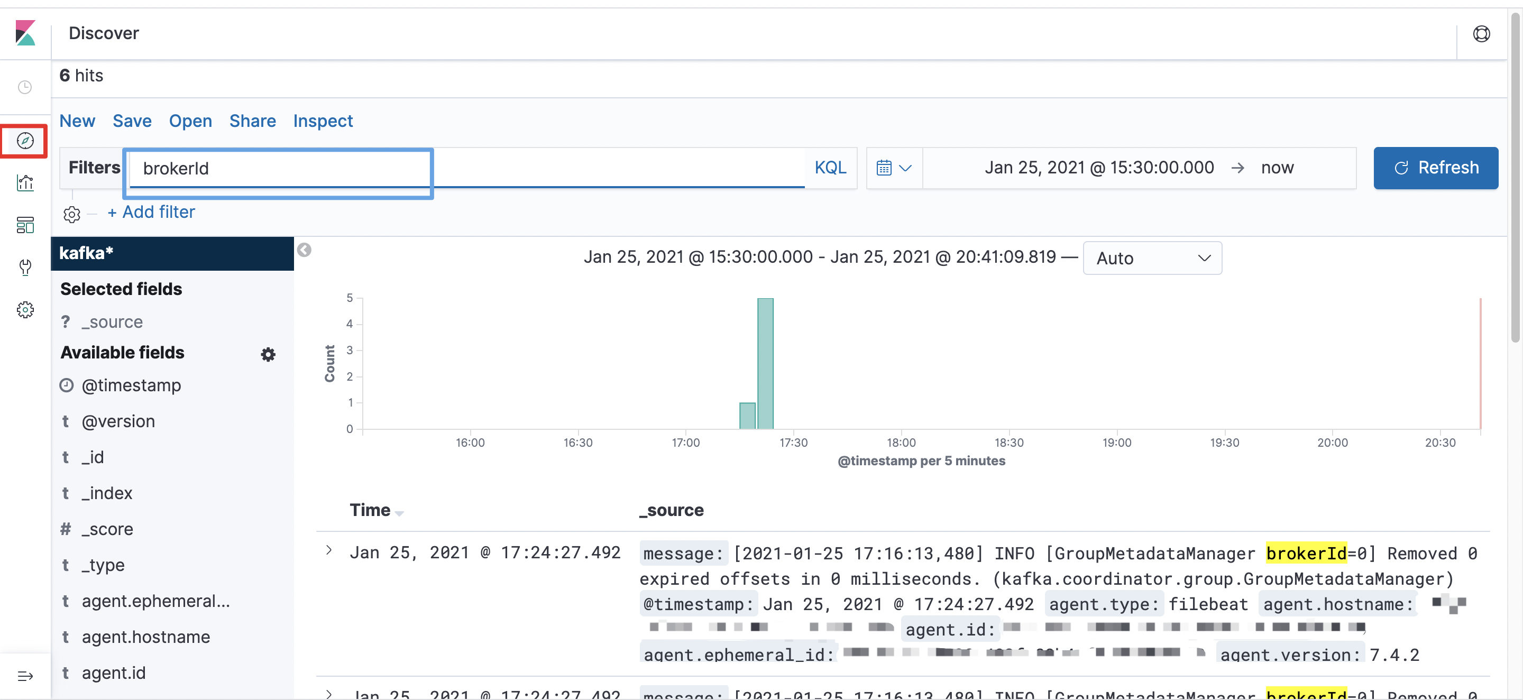Open available fields settings gear

[268, 354]
